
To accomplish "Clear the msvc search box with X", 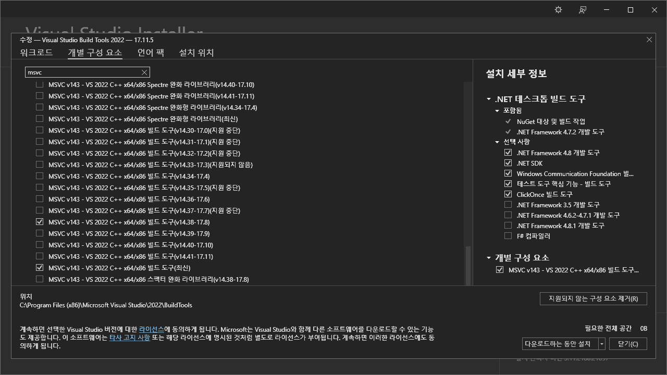I will click(x=144, y=72).
